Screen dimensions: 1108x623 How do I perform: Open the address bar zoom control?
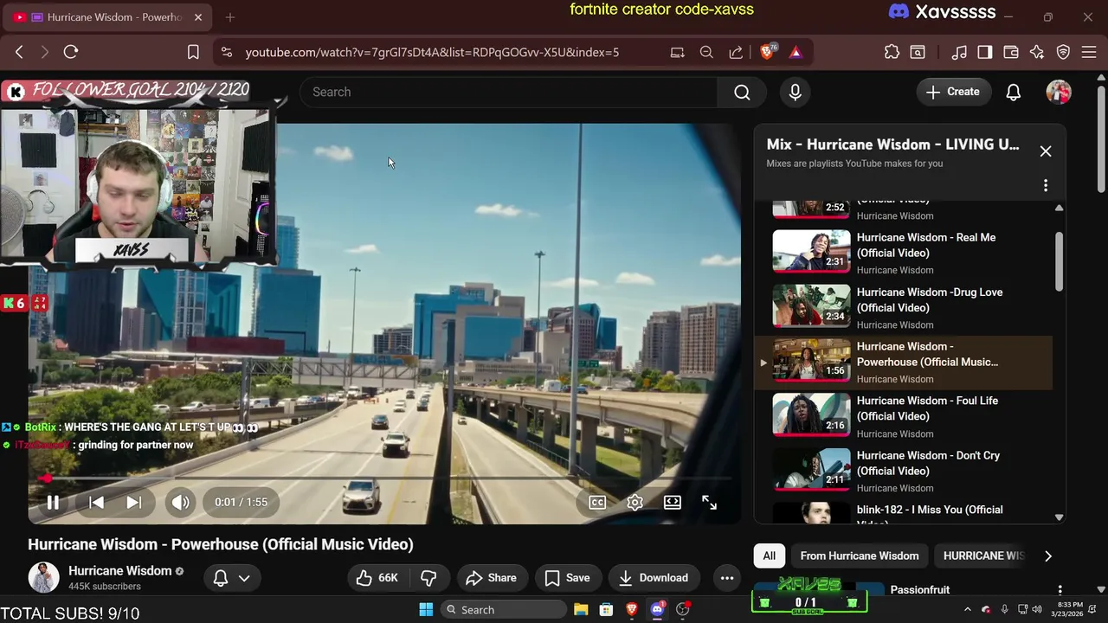pyautogui.click(x=706, y=53)
